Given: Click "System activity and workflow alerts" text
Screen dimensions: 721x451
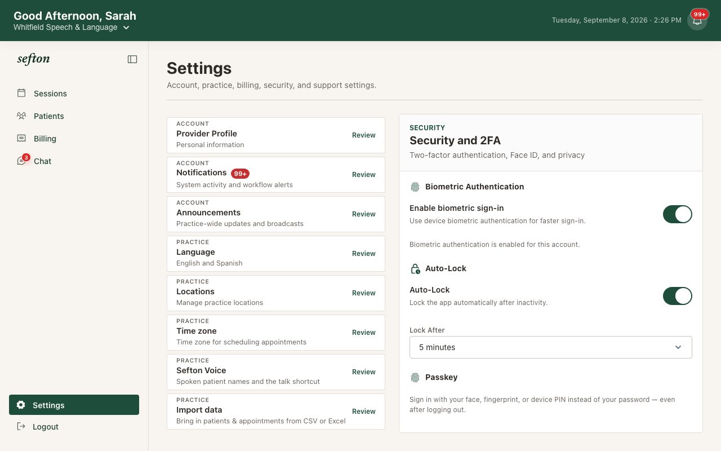Looking at the screenshot, I should (x=234, y=185).
